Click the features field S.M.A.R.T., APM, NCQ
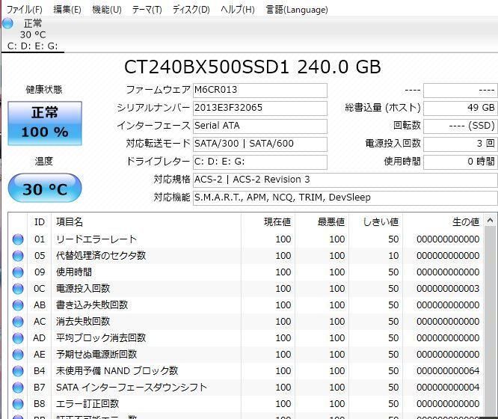Image resolution: width=498 pixels, height=419 pixels. click(x=345, y=198)
